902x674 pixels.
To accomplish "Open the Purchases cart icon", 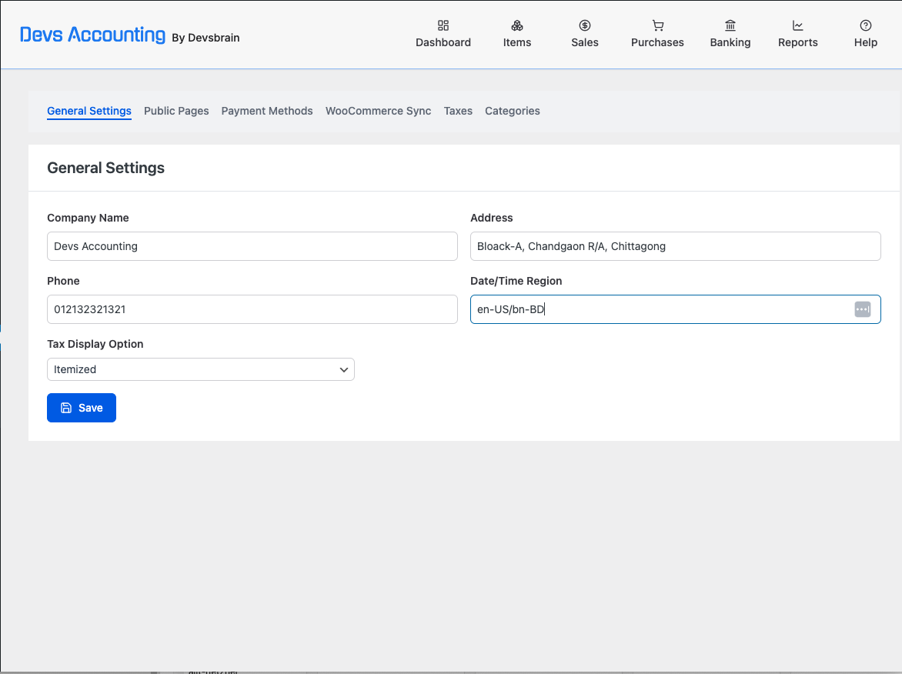I will pos(657,25).
